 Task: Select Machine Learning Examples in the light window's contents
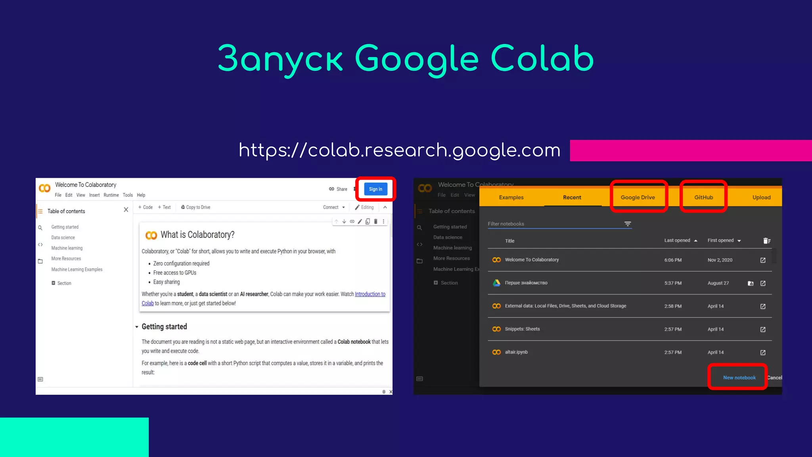coord(77,269)
